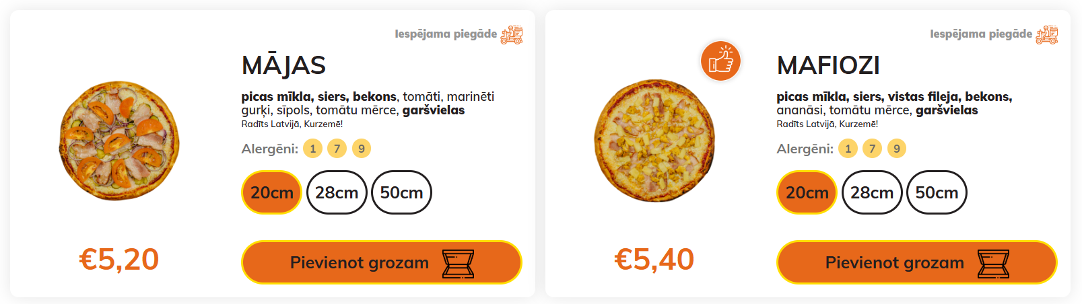Click allergen 9 badge for Mafiozi pizza
1082x304 pixels.
coord(896,149)
